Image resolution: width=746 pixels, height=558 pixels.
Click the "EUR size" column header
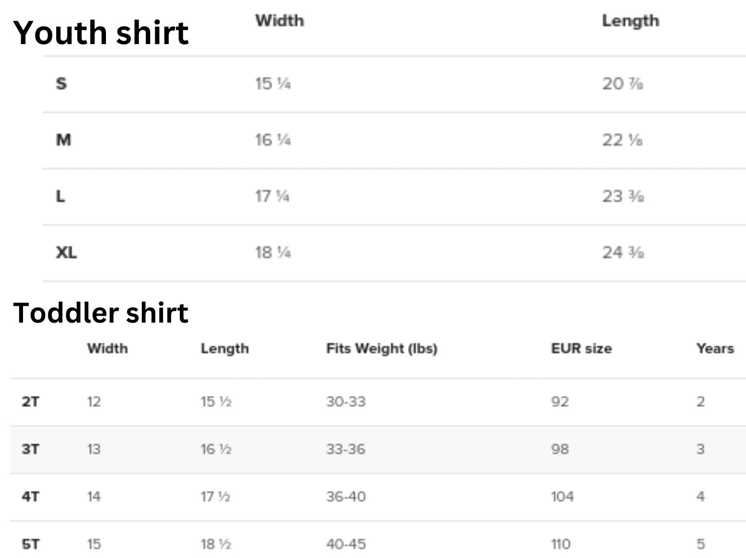coord(581,349)
